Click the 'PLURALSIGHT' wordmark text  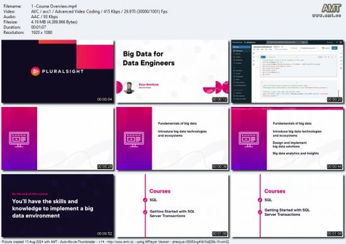click(x=63, y=72)
